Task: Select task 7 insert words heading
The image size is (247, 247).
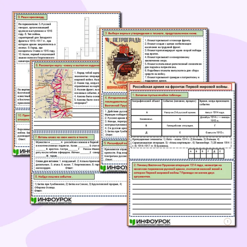Action: point(64,137)
